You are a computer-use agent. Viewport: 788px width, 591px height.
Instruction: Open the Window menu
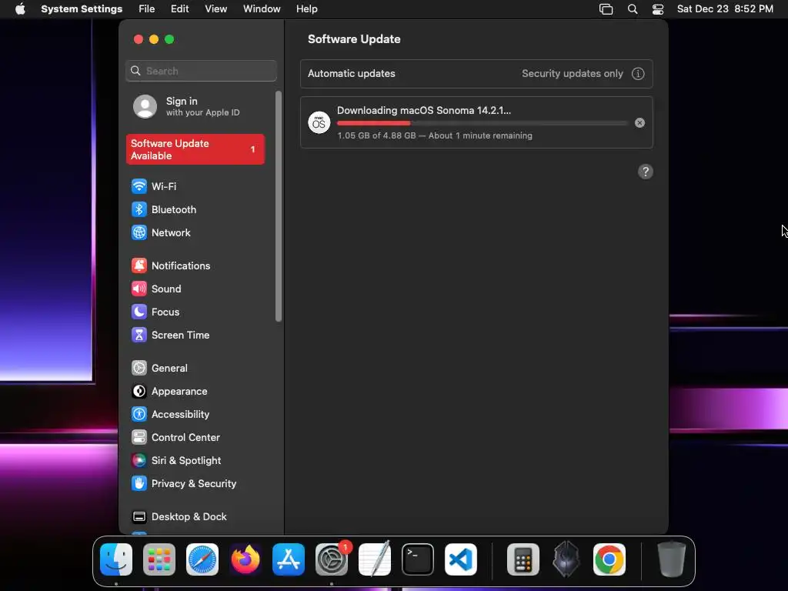click(262, 9)
